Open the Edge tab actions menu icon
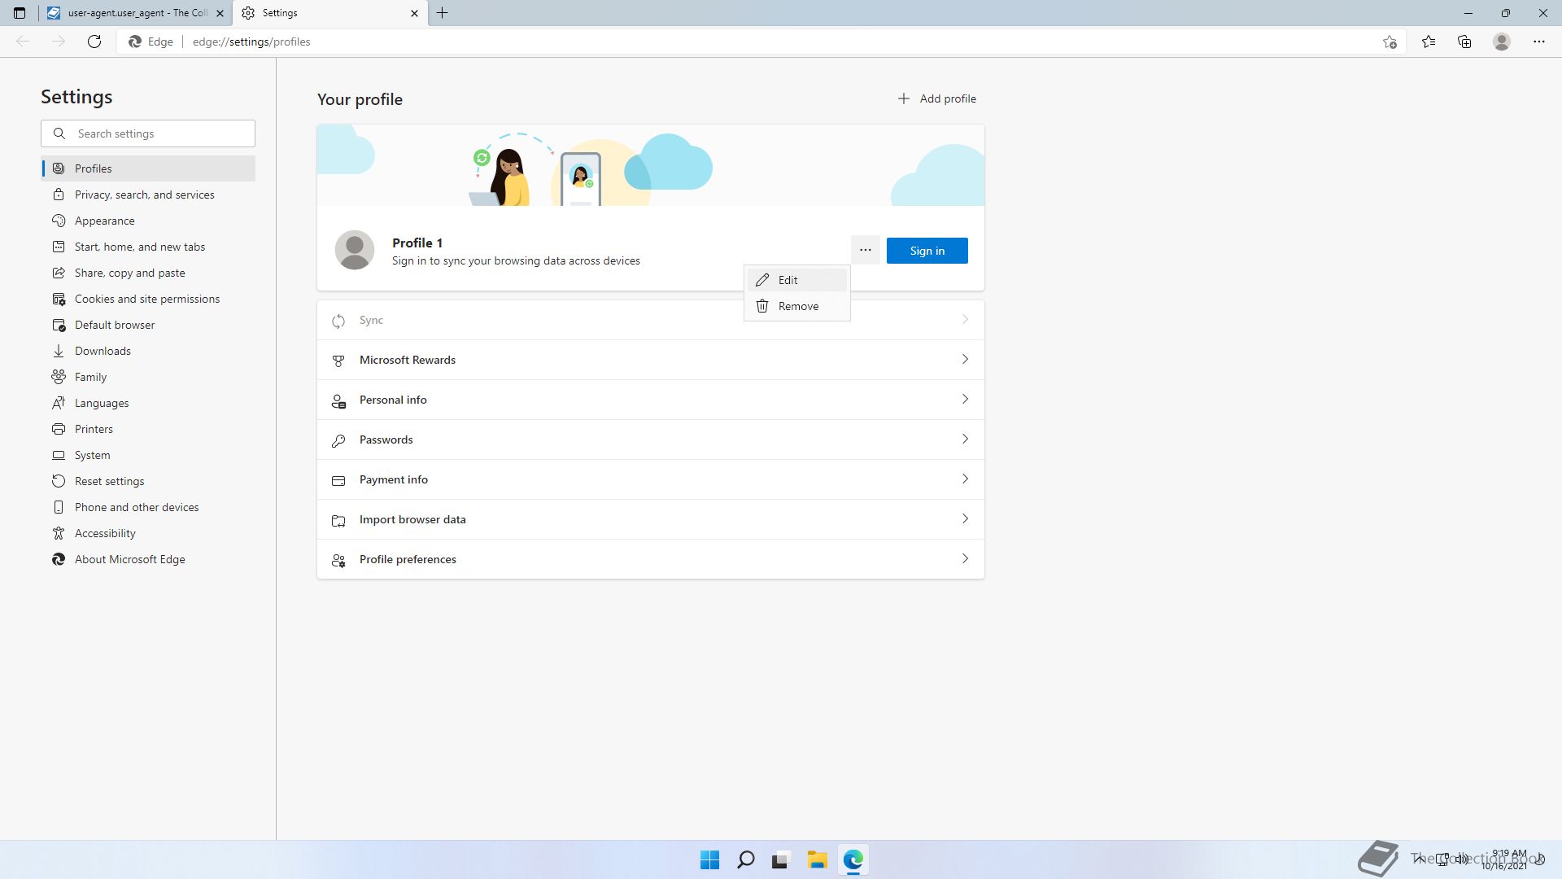 pyautogui.click(x=20, y=13)
